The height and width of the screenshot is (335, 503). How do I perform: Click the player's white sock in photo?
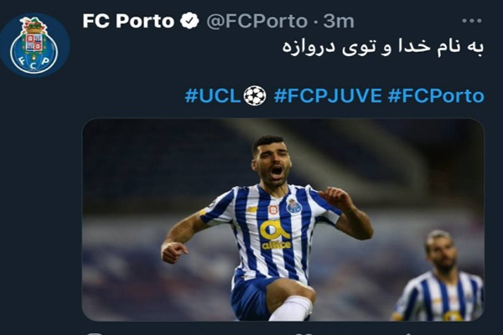tap(292, 308)
